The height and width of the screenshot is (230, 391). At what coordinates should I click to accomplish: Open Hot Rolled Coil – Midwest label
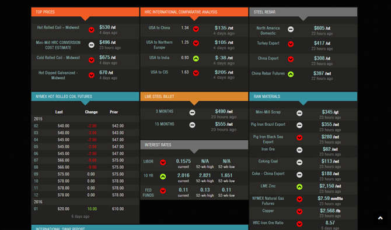point(58,27)
